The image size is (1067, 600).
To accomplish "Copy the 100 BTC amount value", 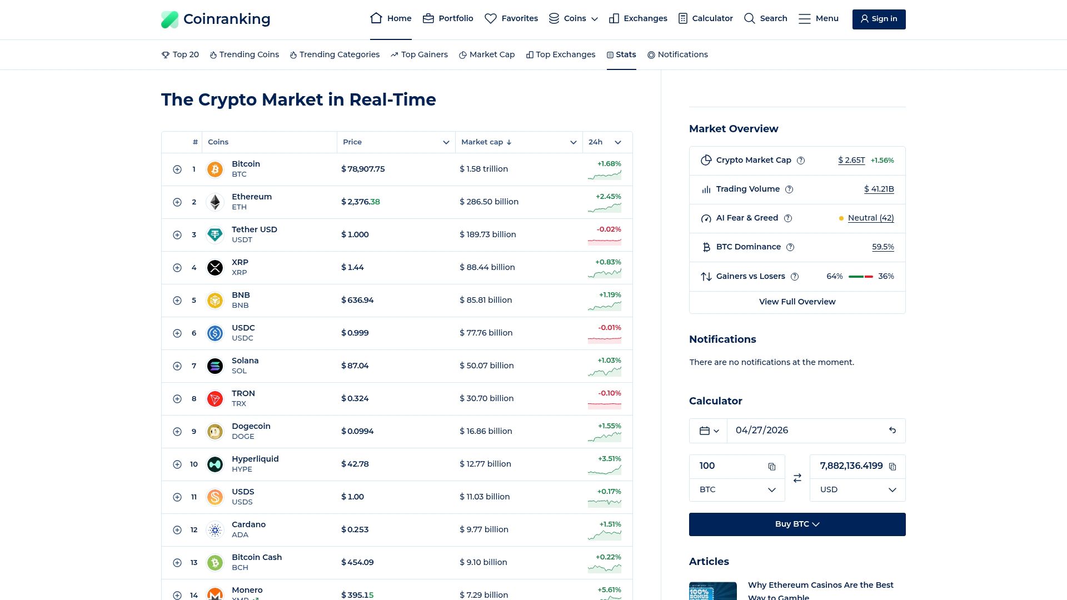I will point(772,467).
